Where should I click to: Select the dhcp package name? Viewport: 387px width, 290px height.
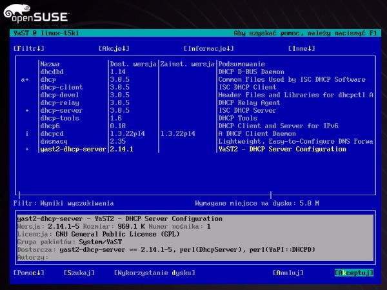[x=48, y=80]
